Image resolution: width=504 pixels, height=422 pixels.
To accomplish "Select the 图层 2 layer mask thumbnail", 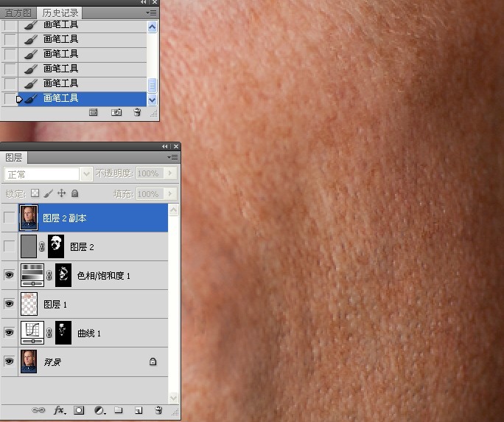I will tap(56, 246).
